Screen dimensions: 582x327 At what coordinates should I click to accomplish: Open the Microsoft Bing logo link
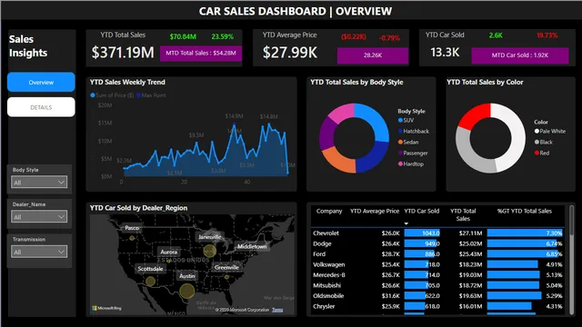107,308
